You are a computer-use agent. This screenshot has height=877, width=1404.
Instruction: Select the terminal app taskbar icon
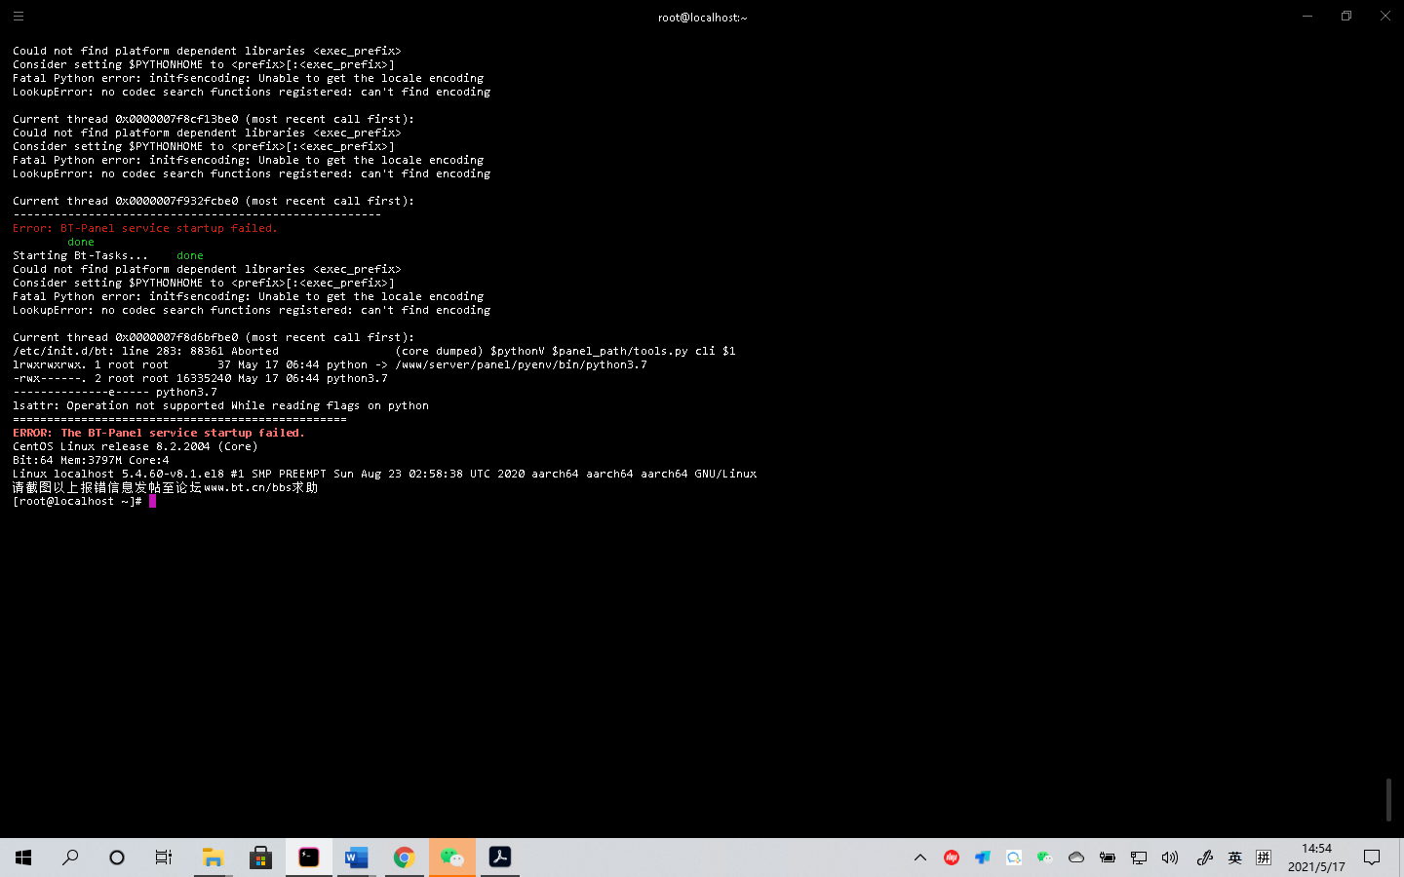pyautogui.click(x=308, y=858)
